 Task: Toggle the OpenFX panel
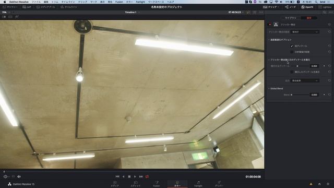point(307,7)
